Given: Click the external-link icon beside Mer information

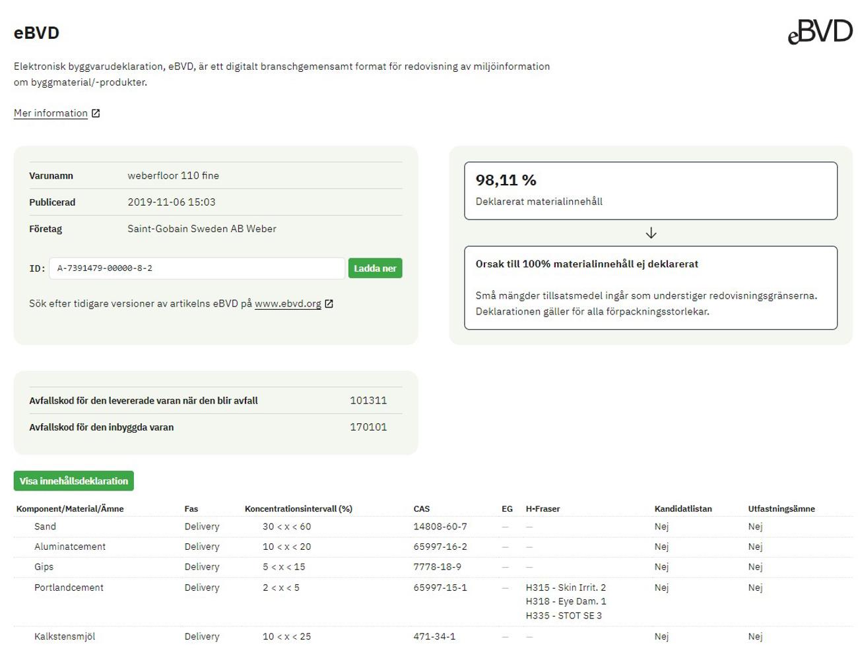Looking at the screenshot, I should tap(96, 113).
